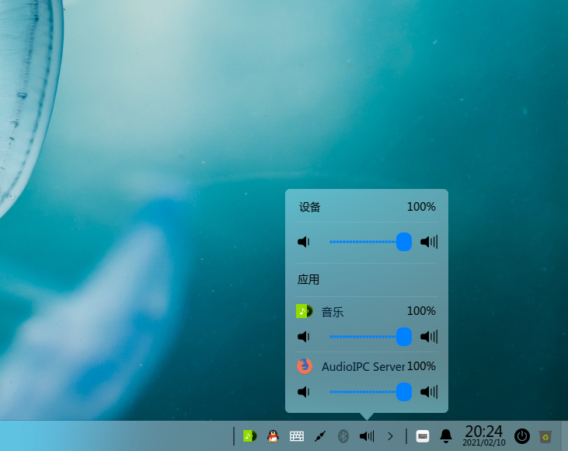Click the 音乐 100% volume value
The height and width of the screenshot is (451, 568).
coord(421,311)
